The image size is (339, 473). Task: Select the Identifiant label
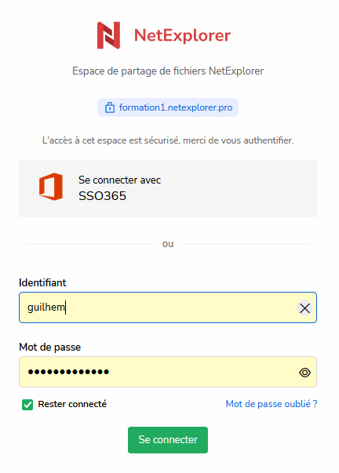42,282
